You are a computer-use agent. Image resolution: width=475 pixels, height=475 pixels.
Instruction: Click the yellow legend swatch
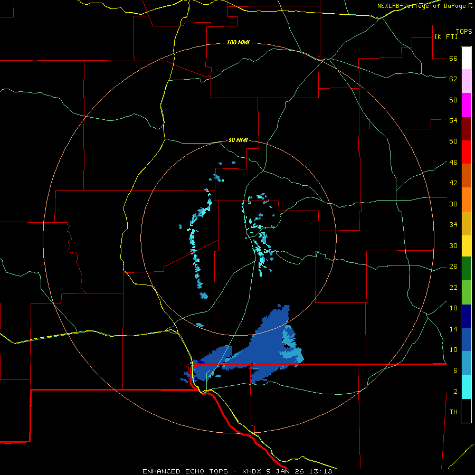tap(466, 245)
